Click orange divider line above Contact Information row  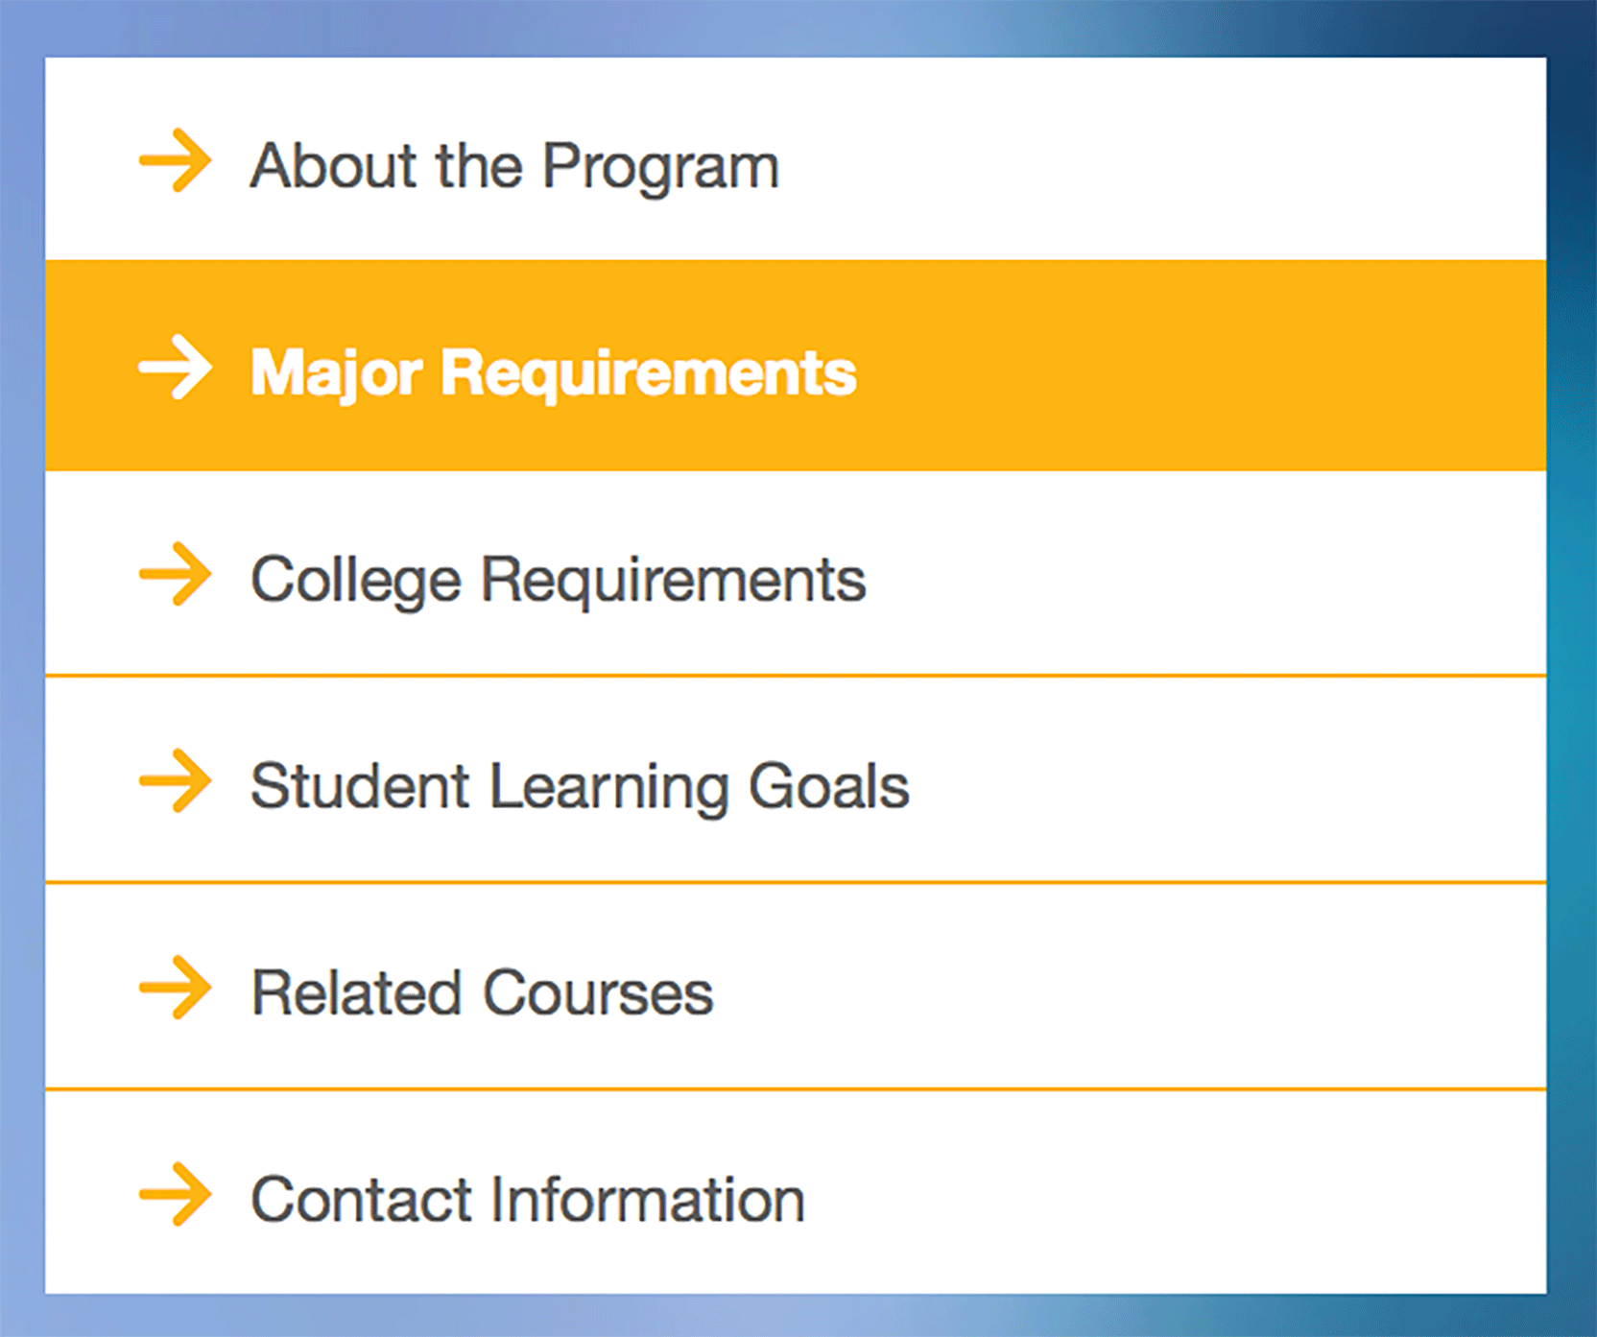click(796, 1089)
